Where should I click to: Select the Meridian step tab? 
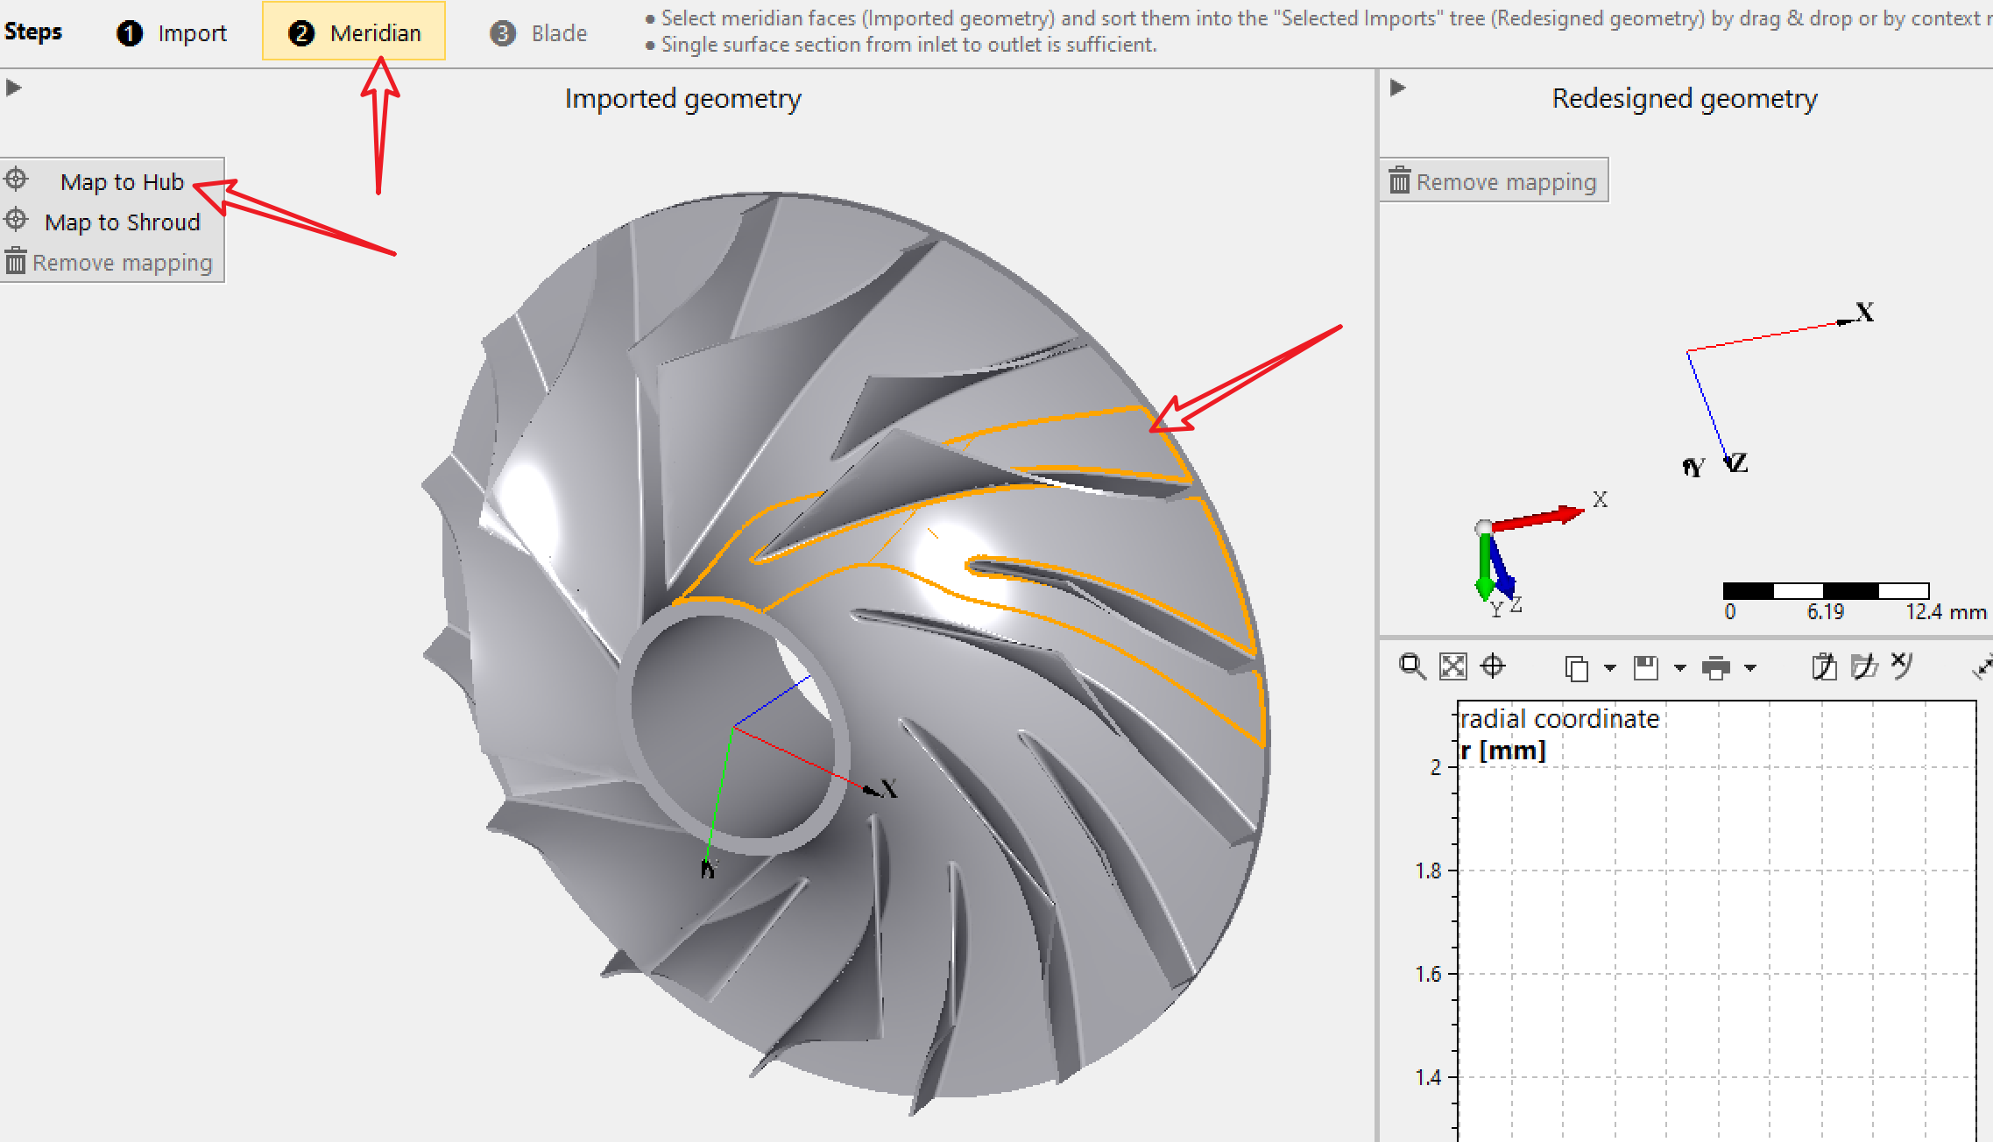[354, 33]
